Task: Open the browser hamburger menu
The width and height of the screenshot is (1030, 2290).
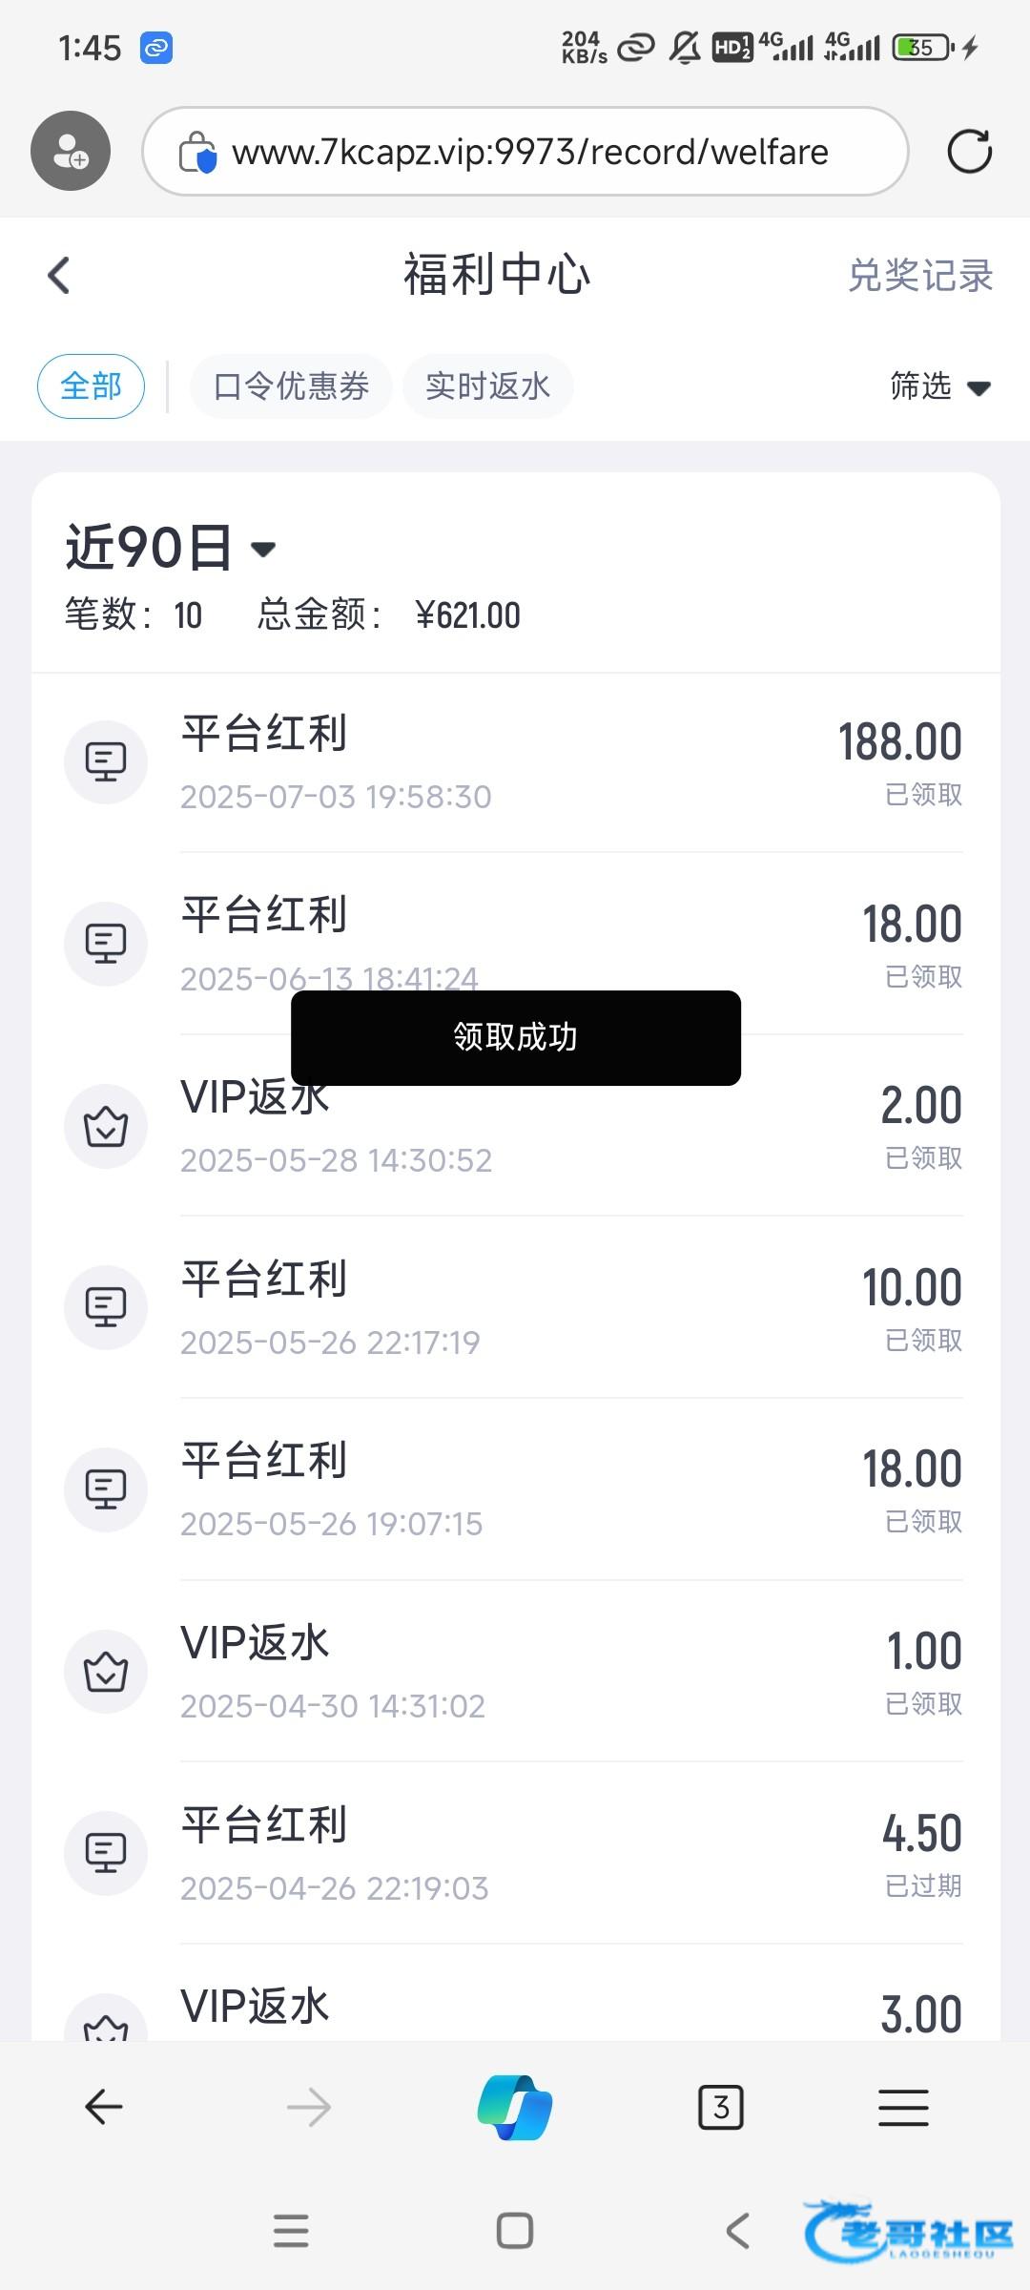Action: (x=903, y=2108)
